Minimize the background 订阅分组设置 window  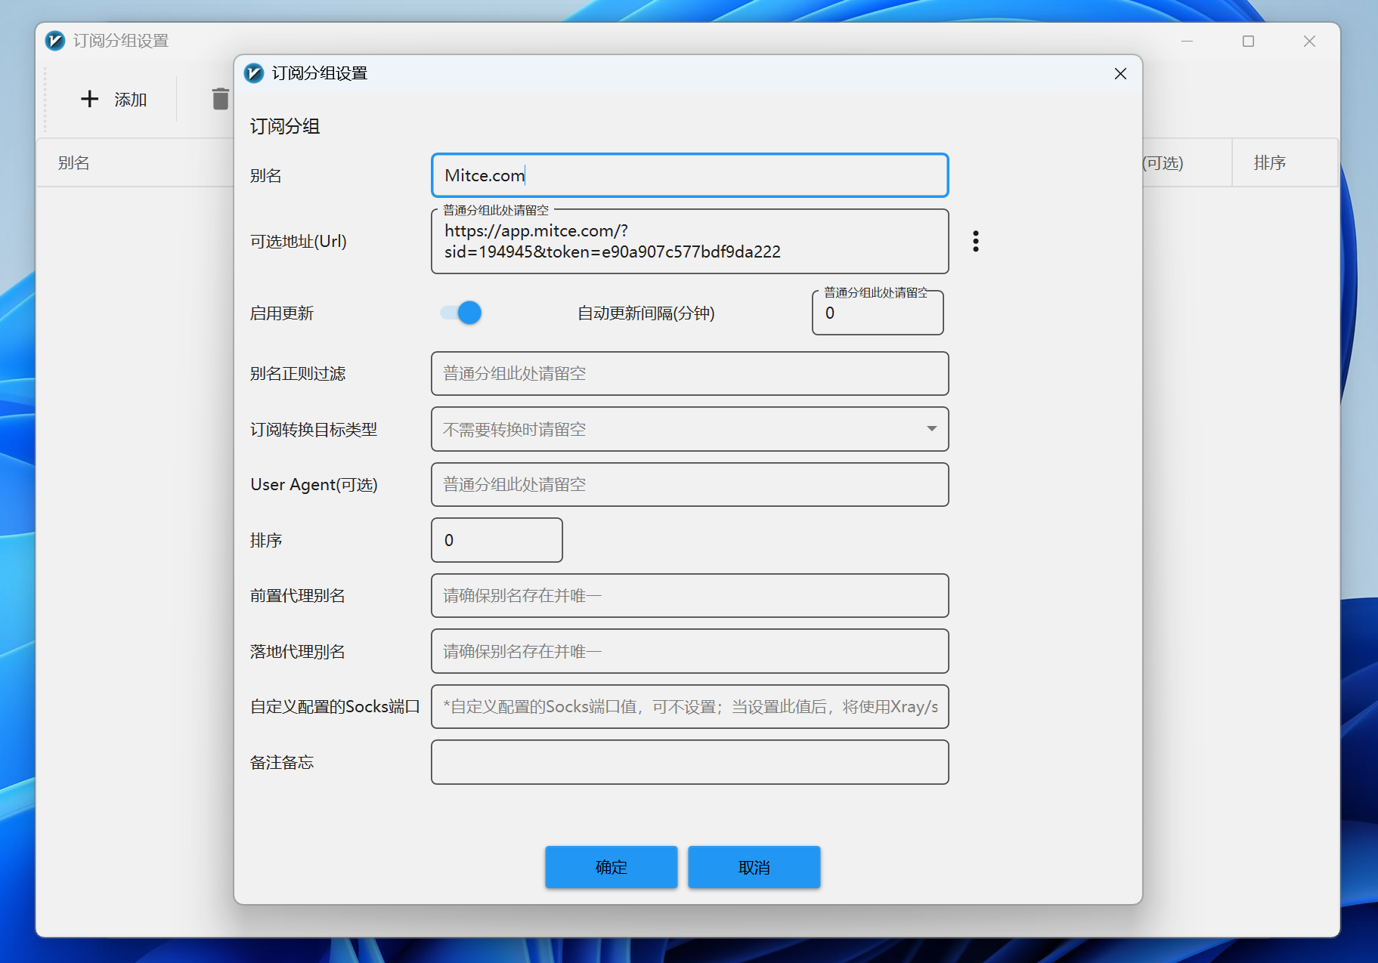click(1187, 41)
